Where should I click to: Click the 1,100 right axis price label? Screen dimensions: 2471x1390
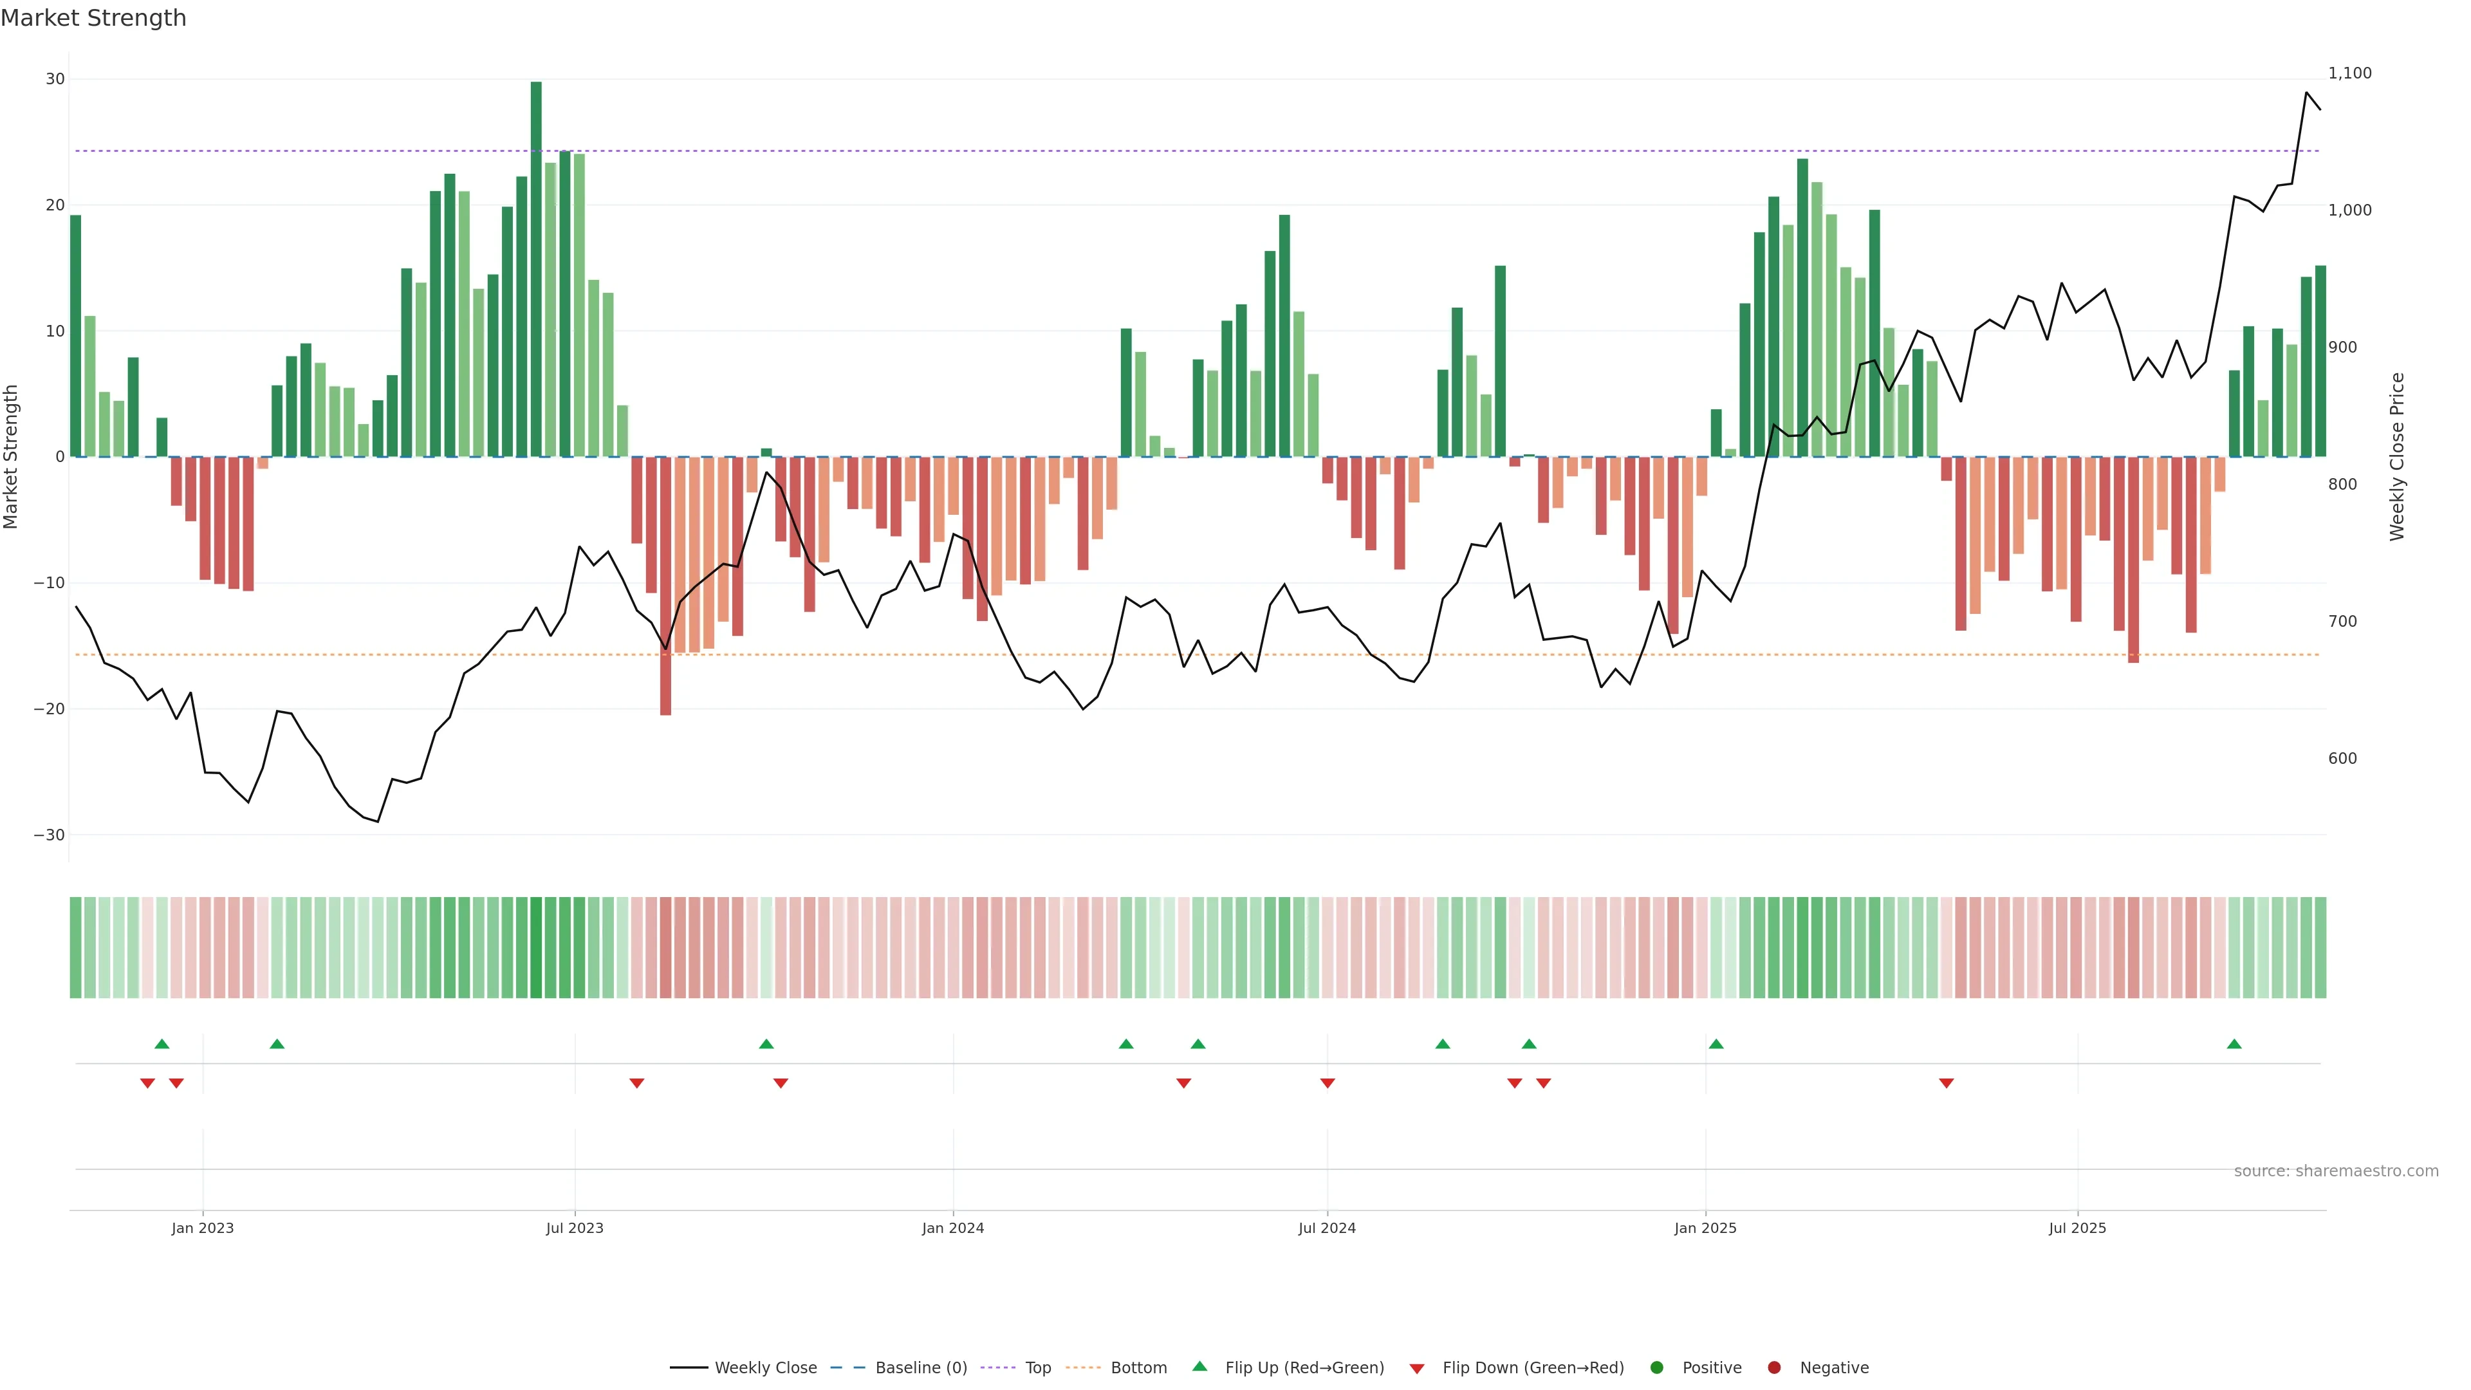[2349, 73]
